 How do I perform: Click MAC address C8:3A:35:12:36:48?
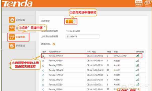(x=95, y=89)
